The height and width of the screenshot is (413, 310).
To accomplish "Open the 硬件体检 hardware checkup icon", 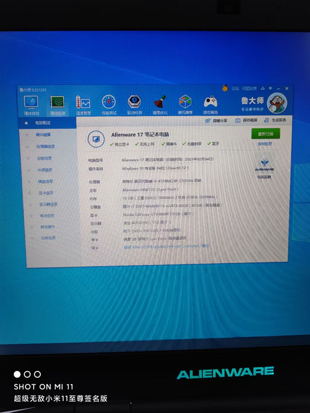I will pos(31,106).
